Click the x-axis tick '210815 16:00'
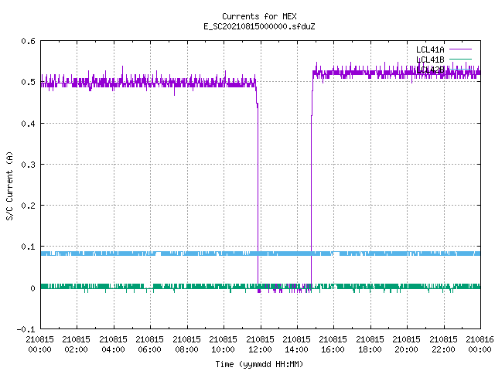Screen dimensions: 495x371 (x=333, y=345)
